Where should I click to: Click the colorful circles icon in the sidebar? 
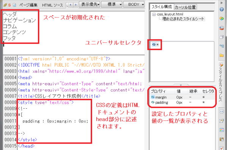pos(222,19)
